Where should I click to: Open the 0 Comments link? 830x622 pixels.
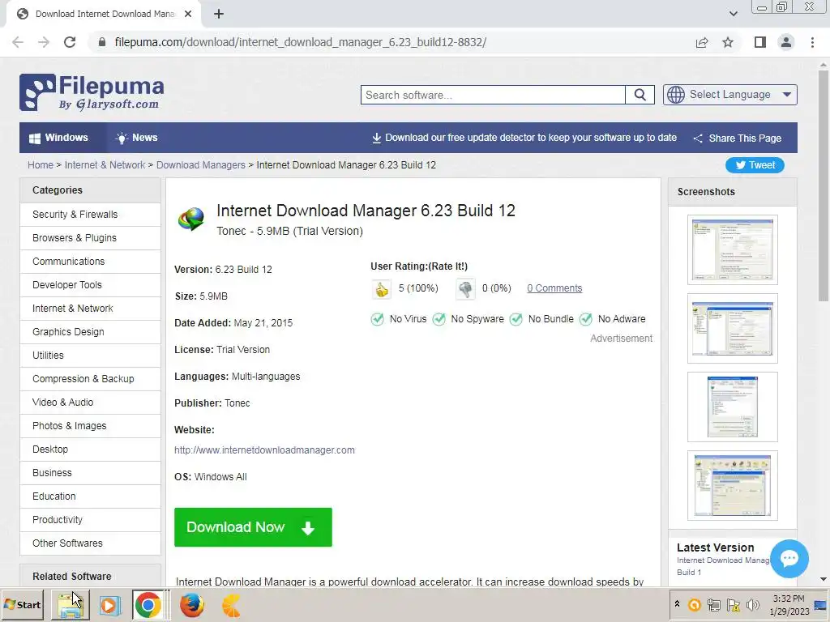tap(554, 288)
